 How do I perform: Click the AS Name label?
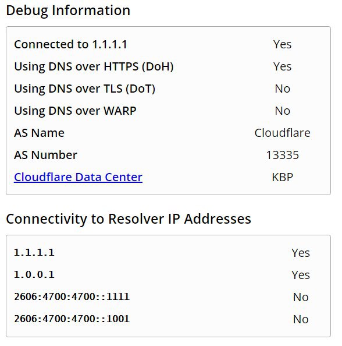click(x=39, y=133)
